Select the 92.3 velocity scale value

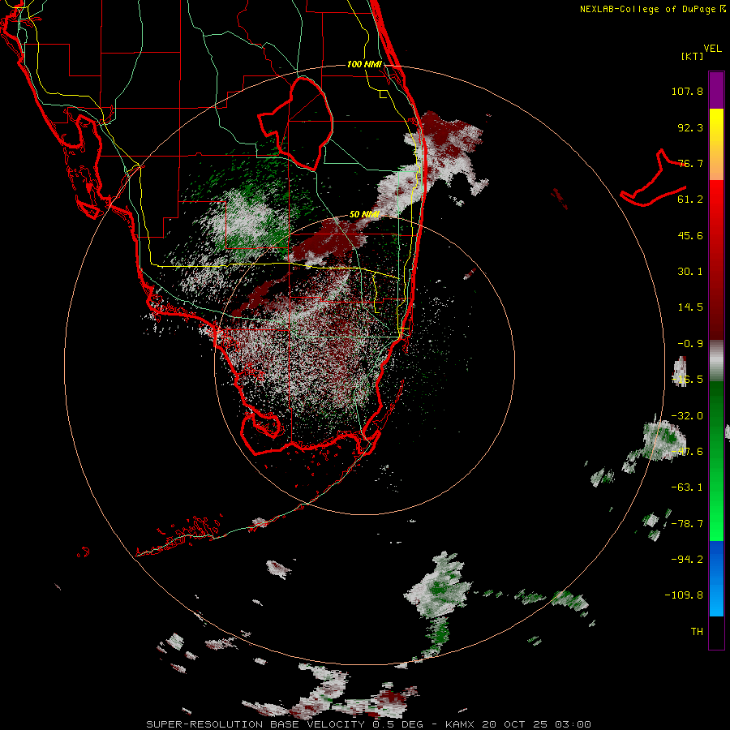coord(690,127)
